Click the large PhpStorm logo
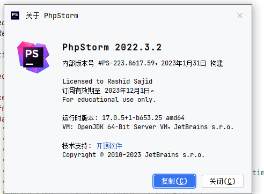264x194 pixels. click(x=33, y=57)
